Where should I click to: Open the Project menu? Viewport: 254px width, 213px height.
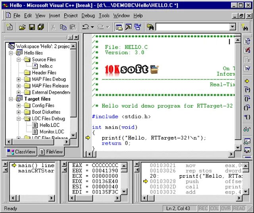(71, 15)
